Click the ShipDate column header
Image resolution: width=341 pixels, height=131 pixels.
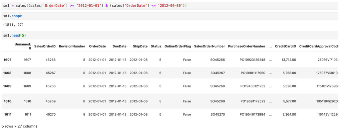click(140, 46)
